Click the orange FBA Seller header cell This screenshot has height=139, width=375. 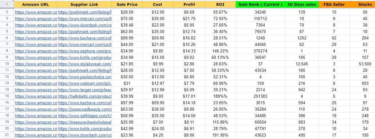click(x=334, y=5)
